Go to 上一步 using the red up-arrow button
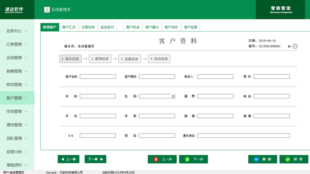The width and height of the screenshot is (310, 174). click(162, 159)
